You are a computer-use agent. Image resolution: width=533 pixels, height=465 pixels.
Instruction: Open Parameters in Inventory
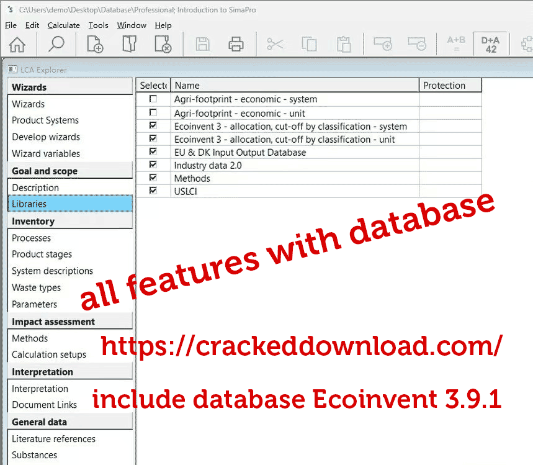[34, 304]
